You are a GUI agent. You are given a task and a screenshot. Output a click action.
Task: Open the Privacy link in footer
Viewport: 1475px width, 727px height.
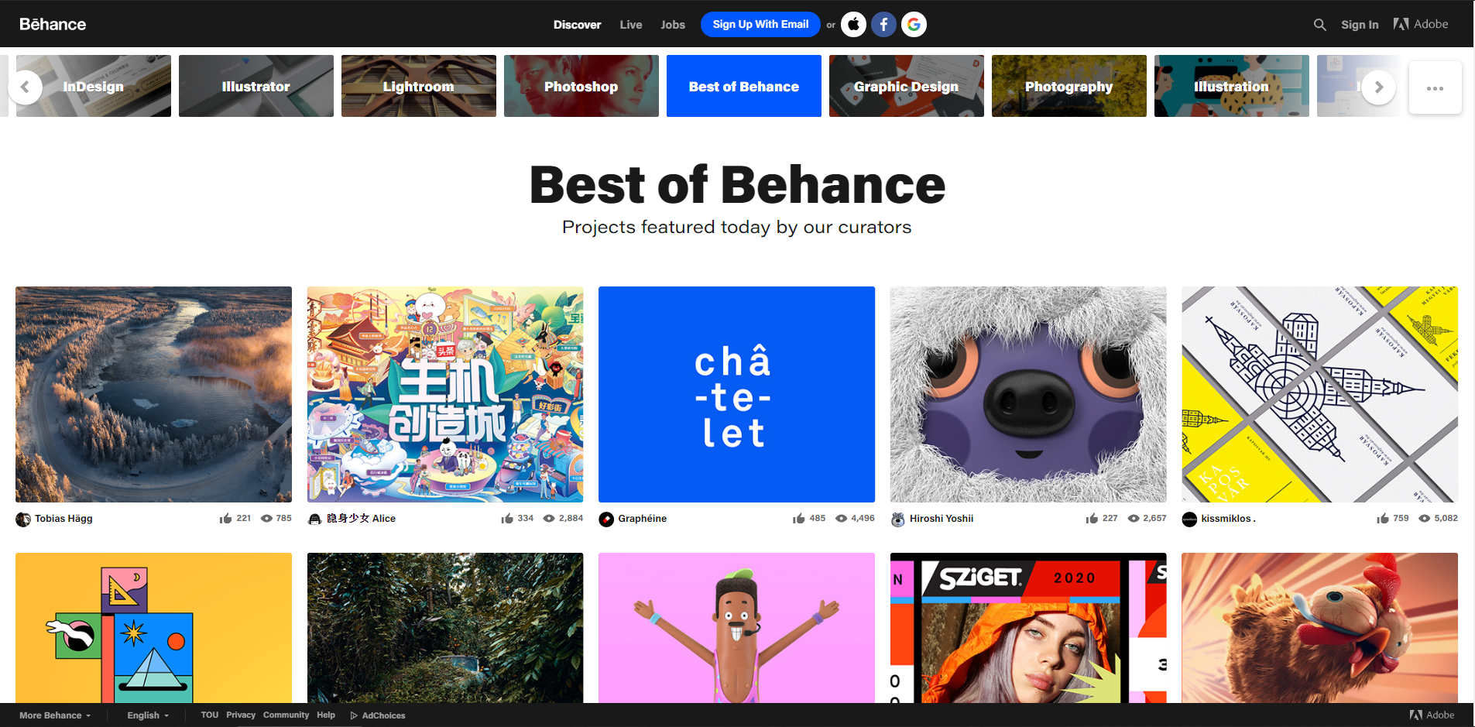(x=241, y=715)
